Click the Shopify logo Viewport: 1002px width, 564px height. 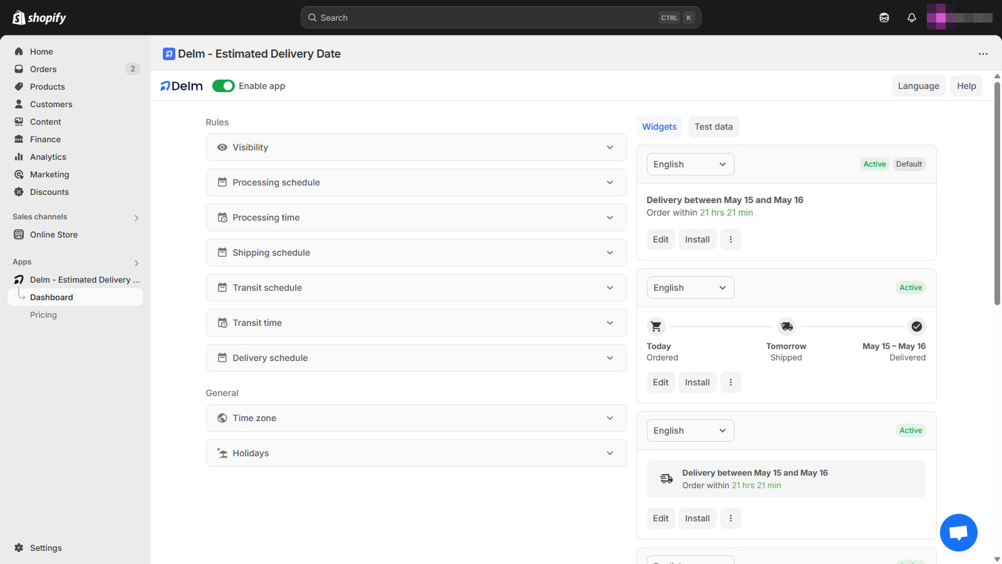tap(39, 18)
